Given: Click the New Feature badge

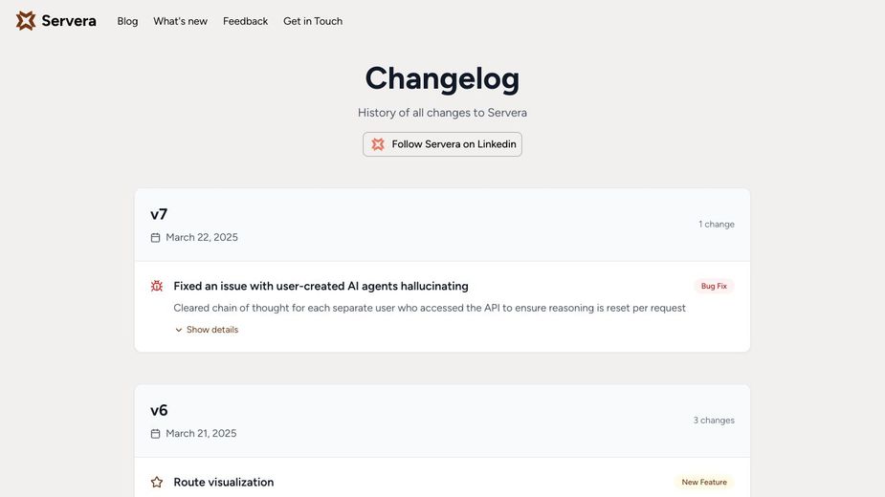Looking at the screenshot, I should click(x=704, y=483).
